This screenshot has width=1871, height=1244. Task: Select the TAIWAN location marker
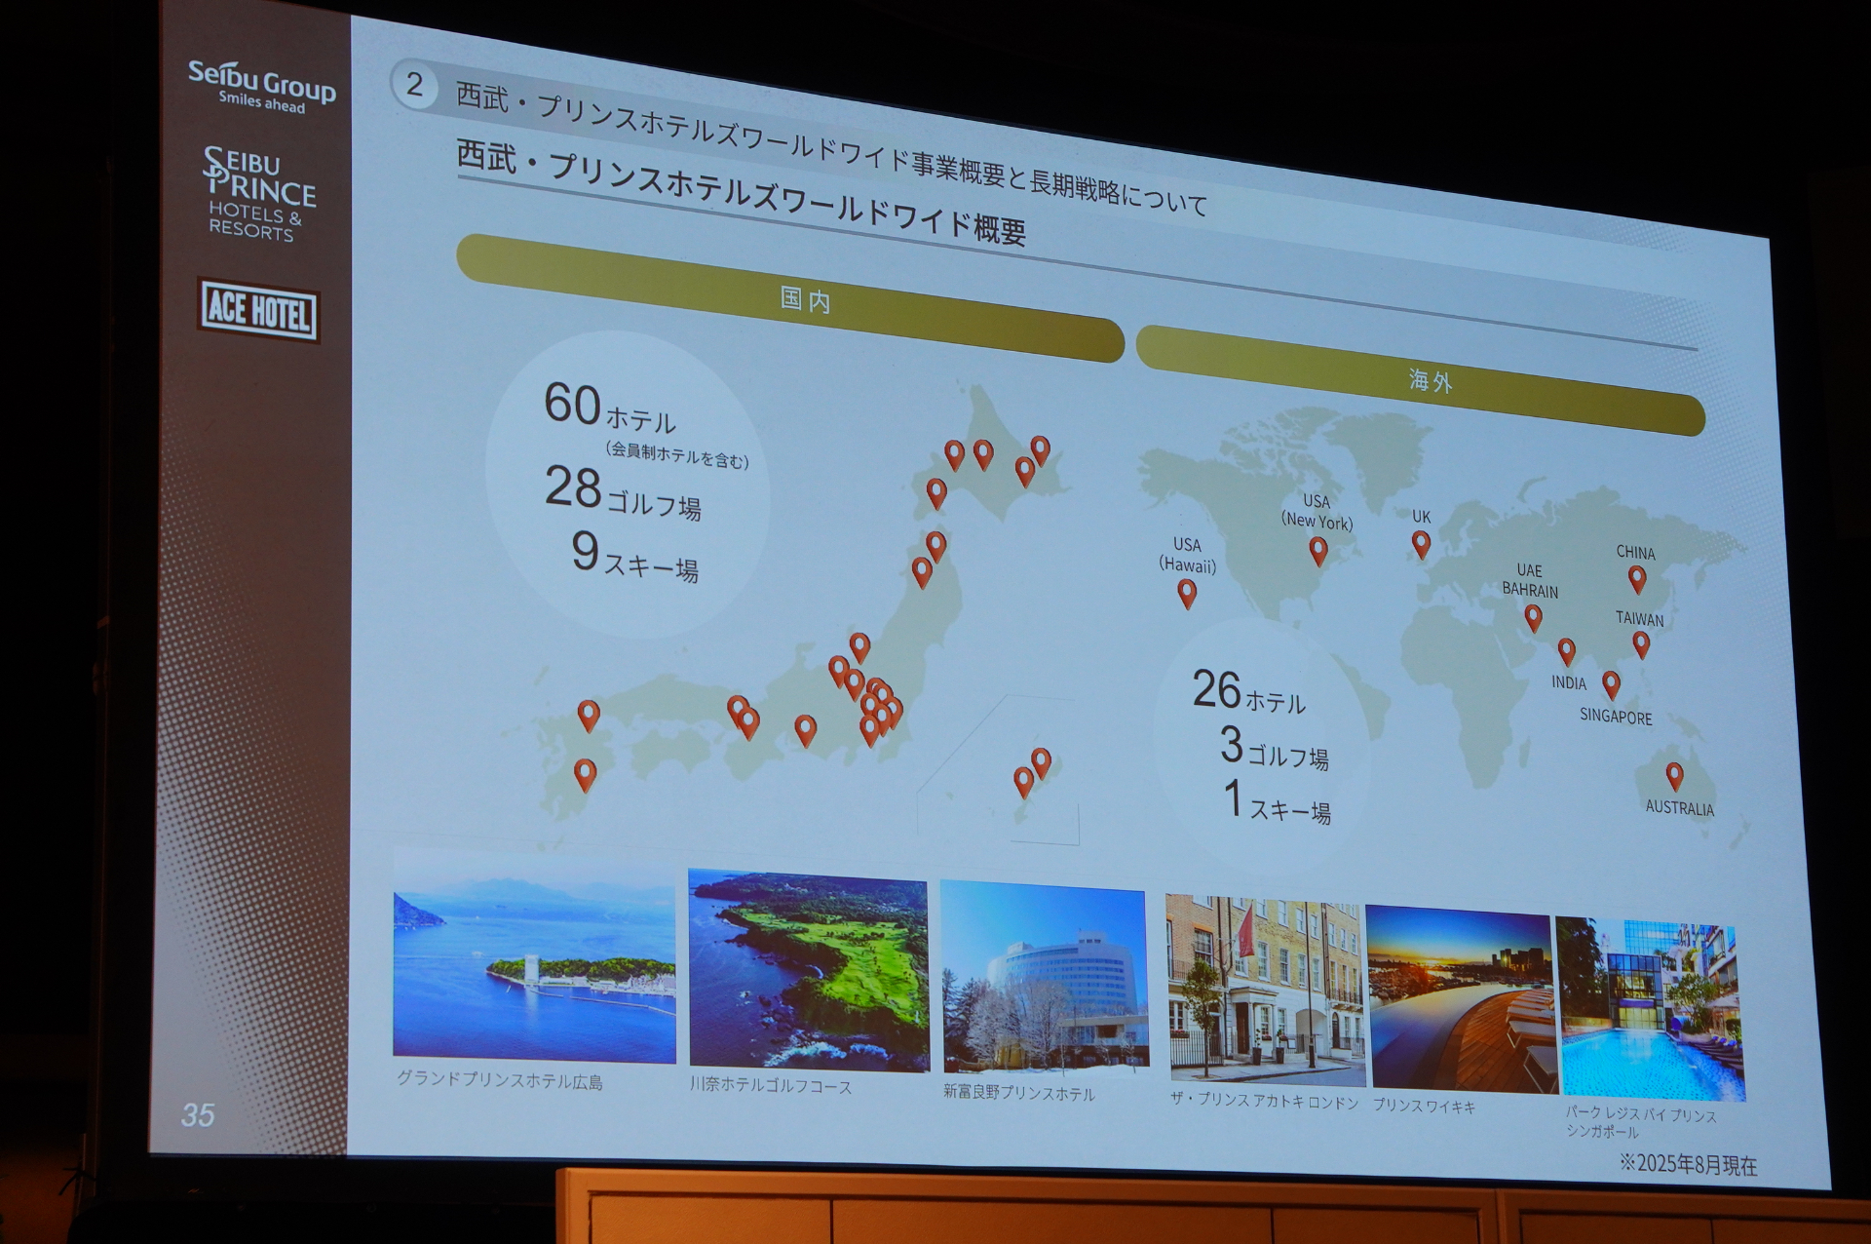1644,643
